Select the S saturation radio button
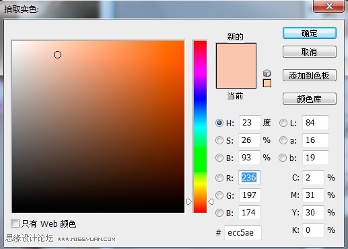 click(219, 140)
